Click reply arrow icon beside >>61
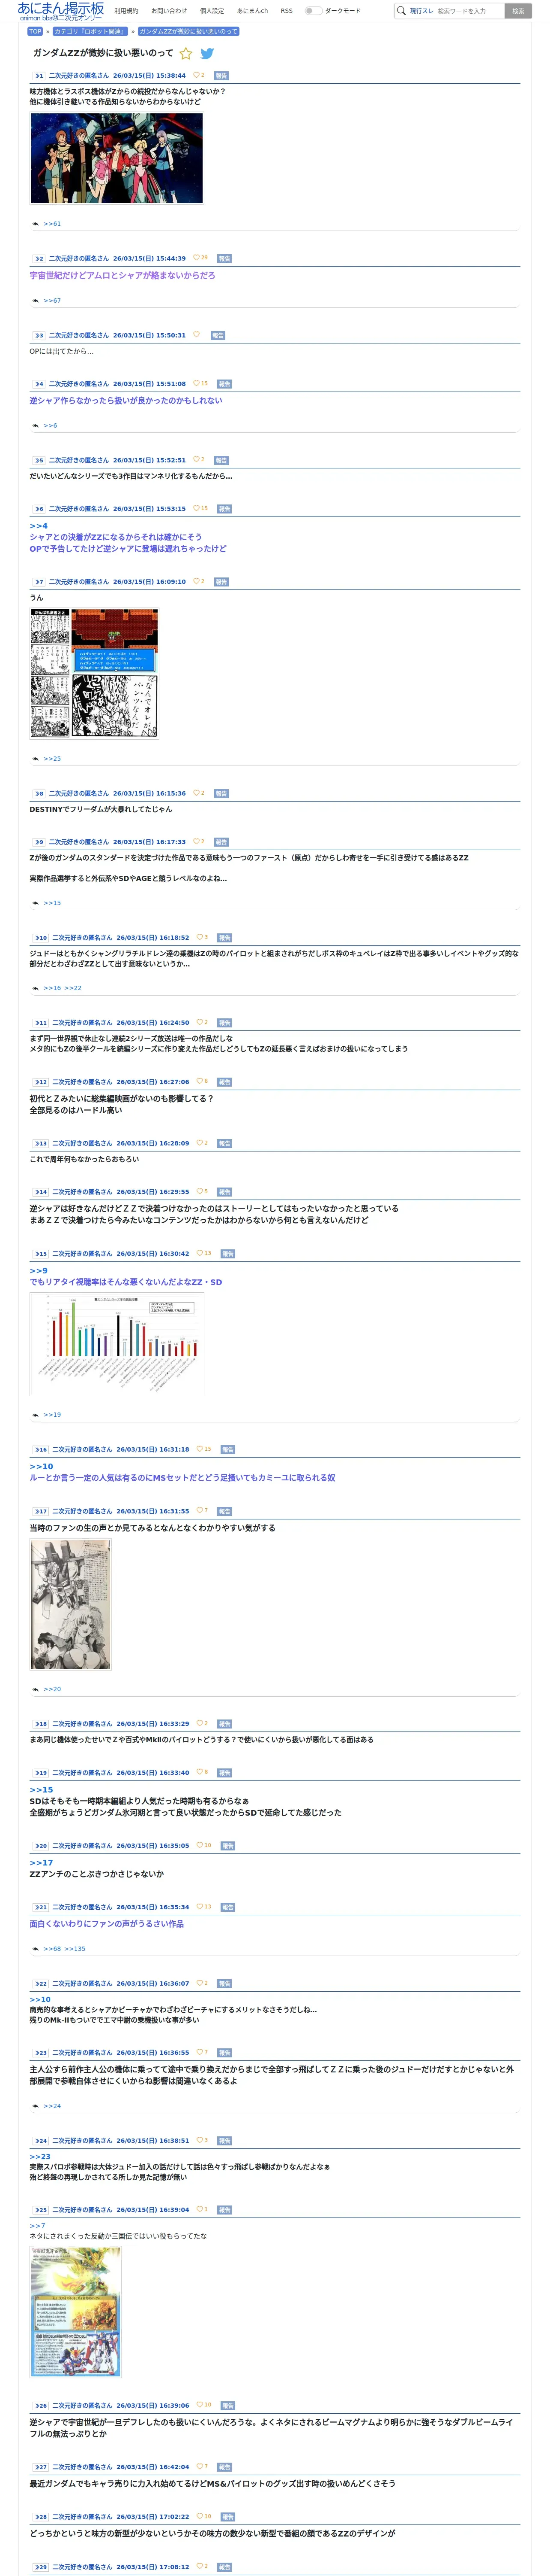 [x=35, y=224]
